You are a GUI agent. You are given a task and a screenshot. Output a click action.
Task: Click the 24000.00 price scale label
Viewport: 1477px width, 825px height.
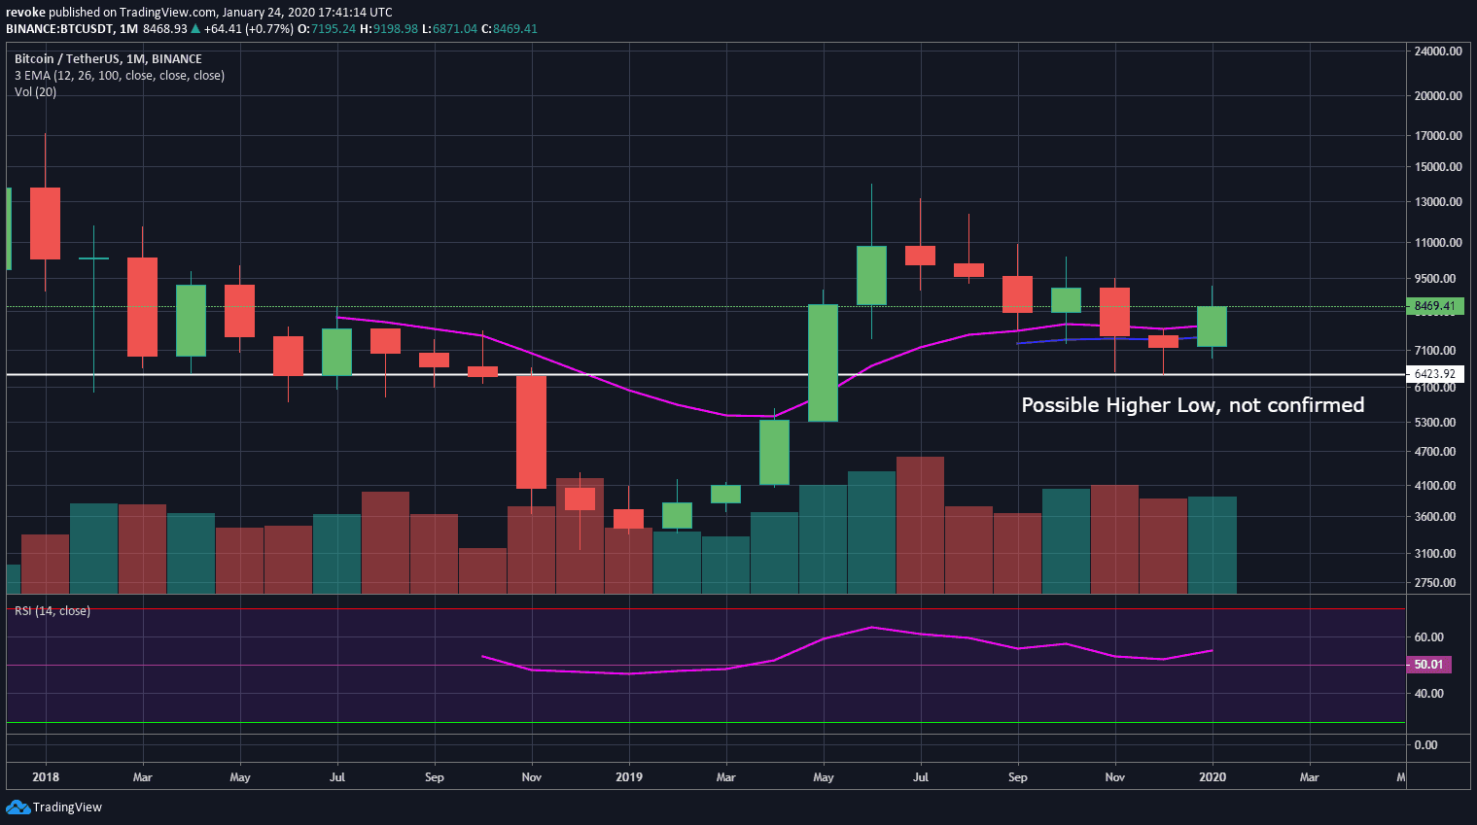pyautogui.click(x=1437, y=52)
